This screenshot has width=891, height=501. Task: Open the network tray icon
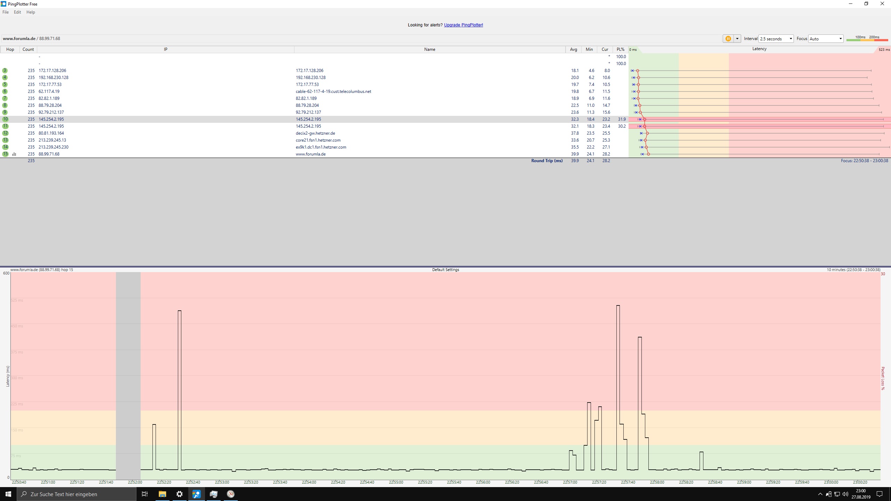[x=837, y=494]
